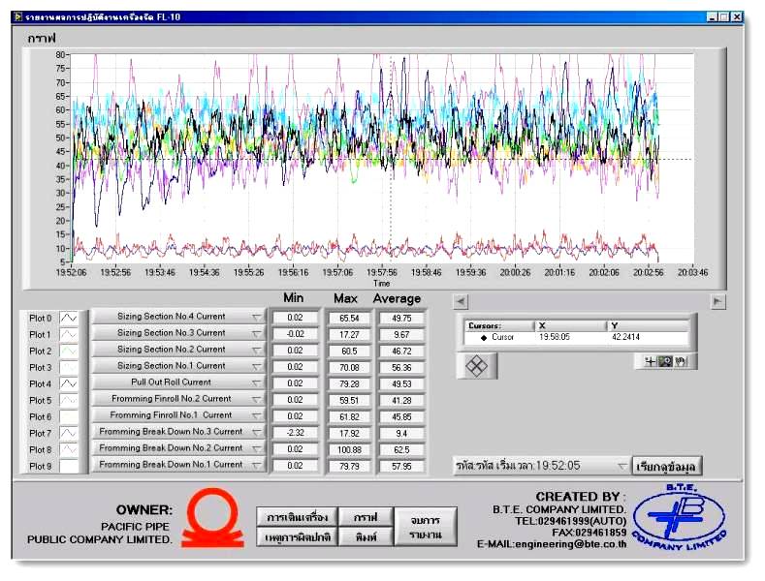This screenshot has width=765, height=581.
Task: Click Average value 57.95 for Break Down No.1
Action: (x=401, y=466)
